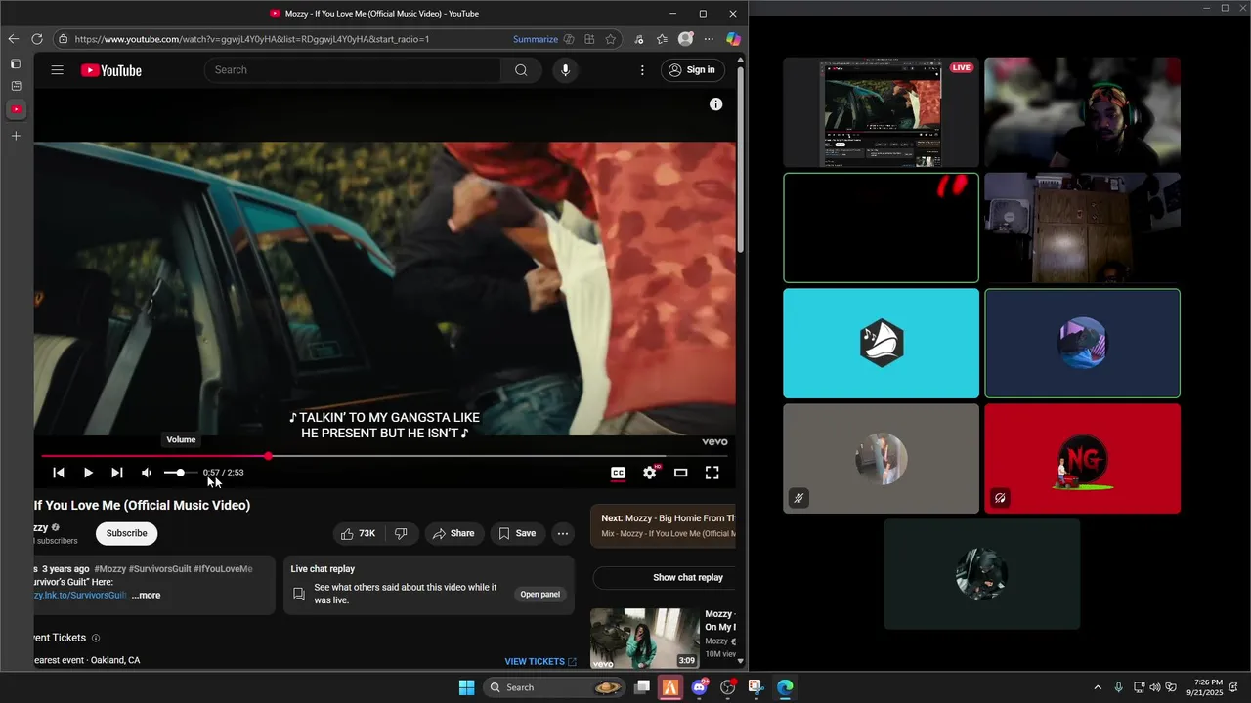Screen dimensions: 1251x703
Task: Open Task View in taskbar
Action: pyautogui.click(x=642, y=687)
